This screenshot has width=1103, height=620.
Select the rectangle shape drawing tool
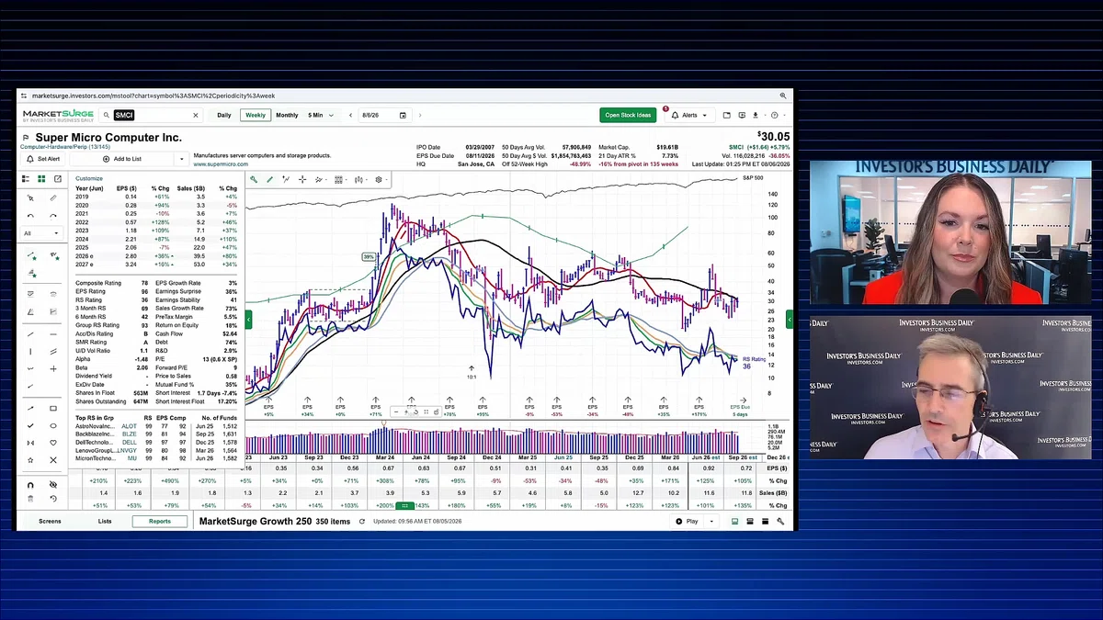point(53,409)
